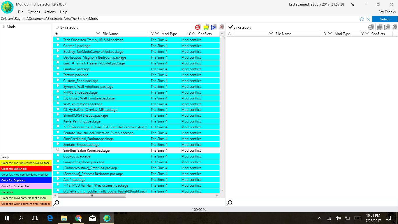Open File Name sort dropdown in right panel
Screen dimensions: 398x224
tap(271, 34)
